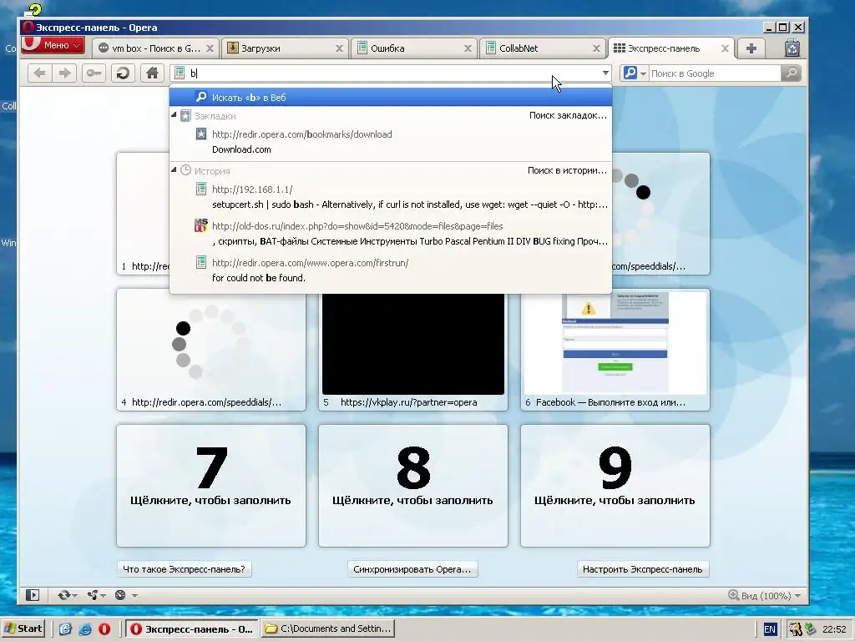Switch to C:\Documents and Settings taskbar window
The image size is (855, 641).
coord(328,628)
